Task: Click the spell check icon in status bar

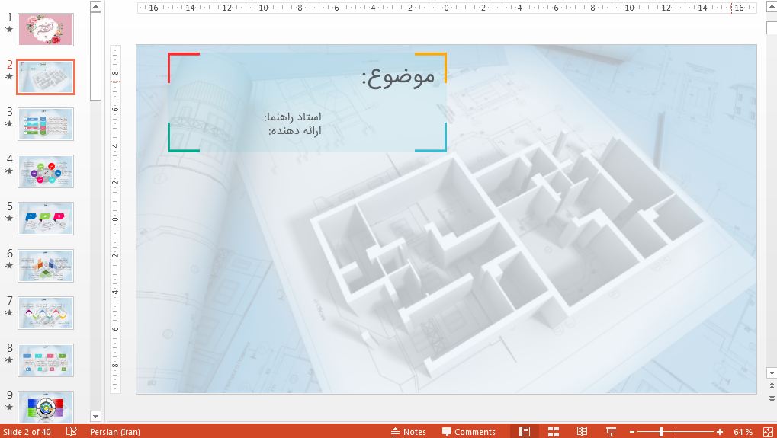Action: pos(72,431)
